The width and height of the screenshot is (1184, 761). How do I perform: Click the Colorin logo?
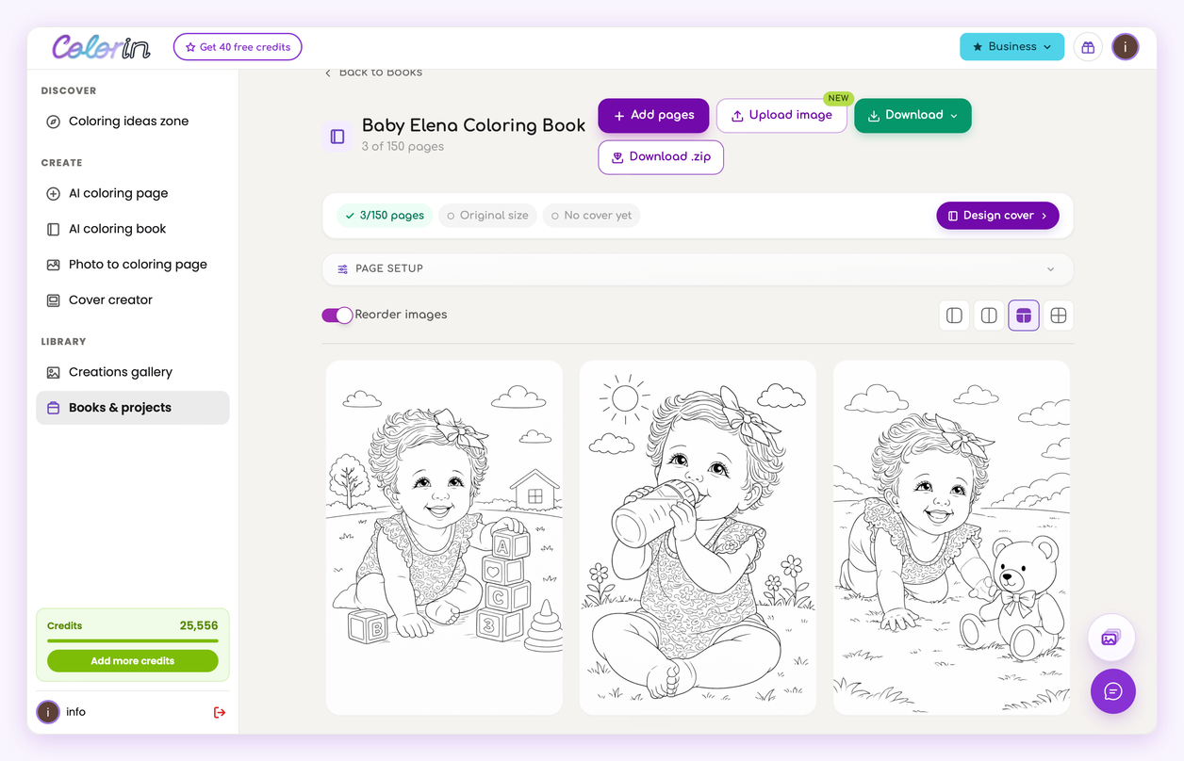[x=101, y=47]
